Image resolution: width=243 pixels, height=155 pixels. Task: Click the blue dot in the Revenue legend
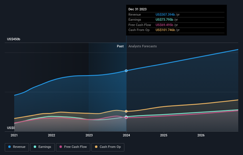tap(9, 147)
